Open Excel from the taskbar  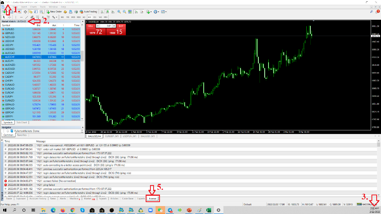click(209, 210)
